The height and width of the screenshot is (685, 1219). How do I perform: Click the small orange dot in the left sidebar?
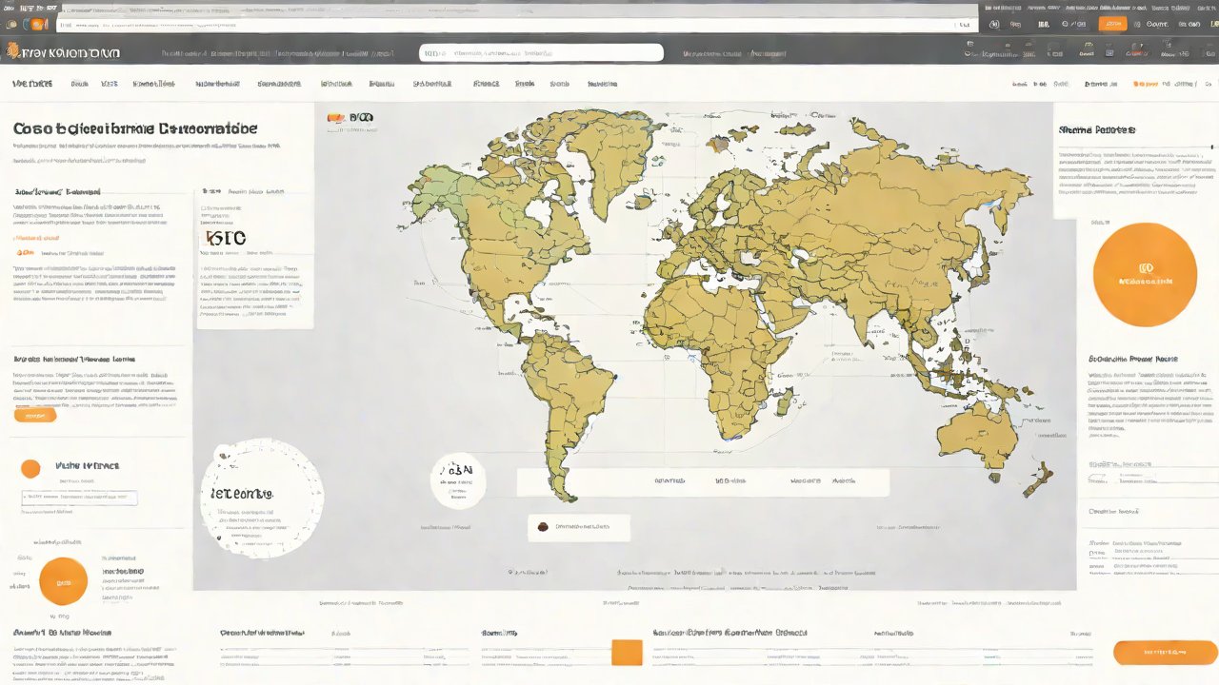[x=30, y=468]
